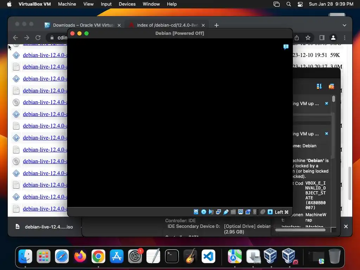Click the 'Left ⌘' host key indicator
This screenshot has height=270, width=360.
pyautogui.click(x=282, y=212)
